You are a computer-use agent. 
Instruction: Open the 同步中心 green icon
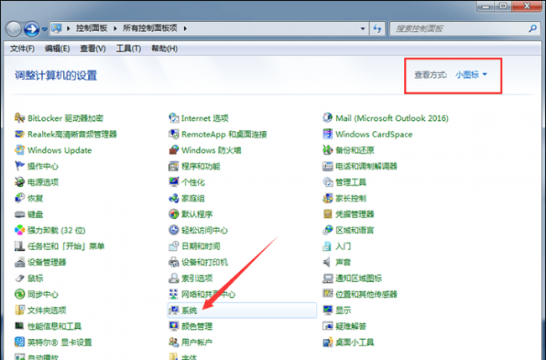19,294
